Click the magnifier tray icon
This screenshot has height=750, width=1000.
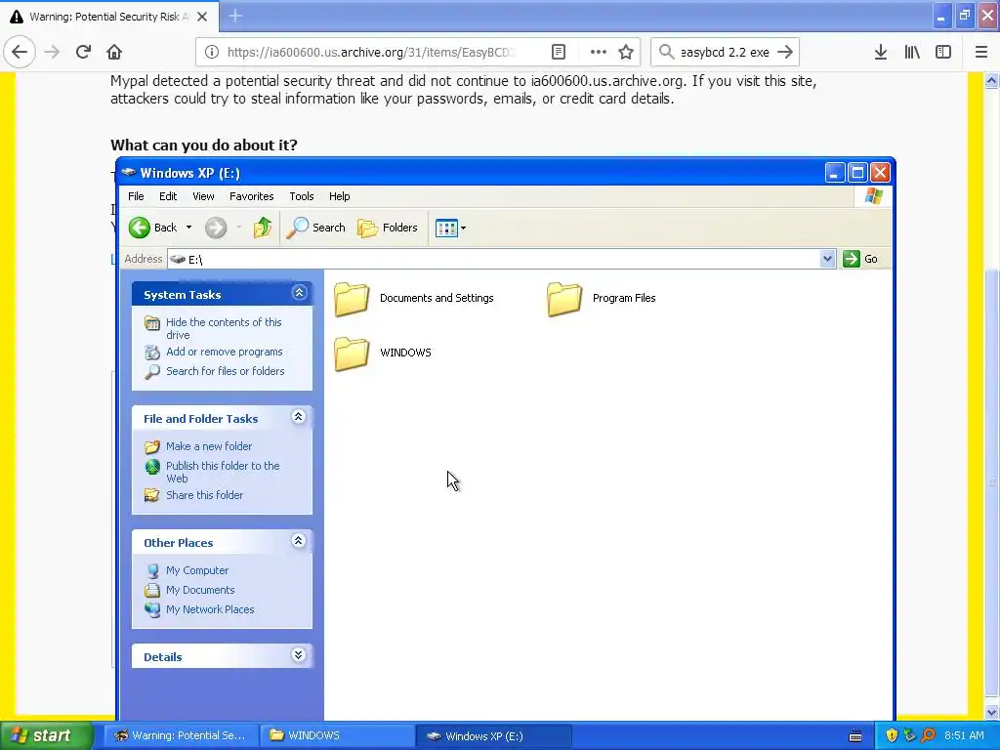928,736
